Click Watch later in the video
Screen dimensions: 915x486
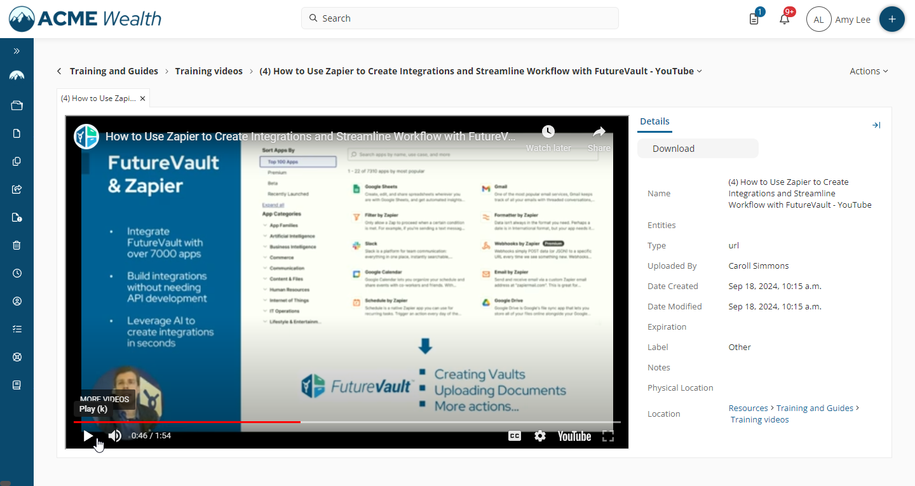(x=548, y=138)
